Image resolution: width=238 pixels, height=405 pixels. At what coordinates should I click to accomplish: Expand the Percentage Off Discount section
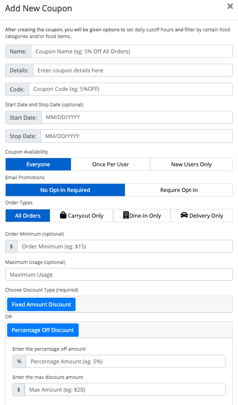coord(43,330)
